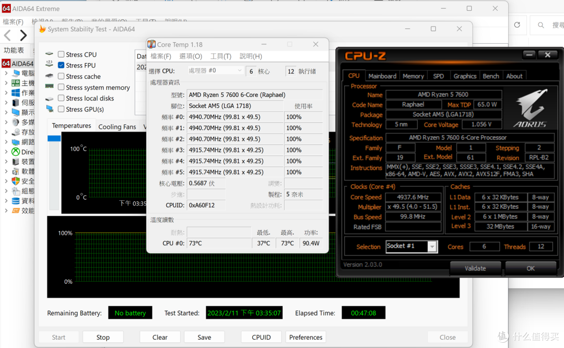Expand the security node in AIDA64 tree
Image resolution: width=564 pixels, height=348 pixels.
coord(6,181)
